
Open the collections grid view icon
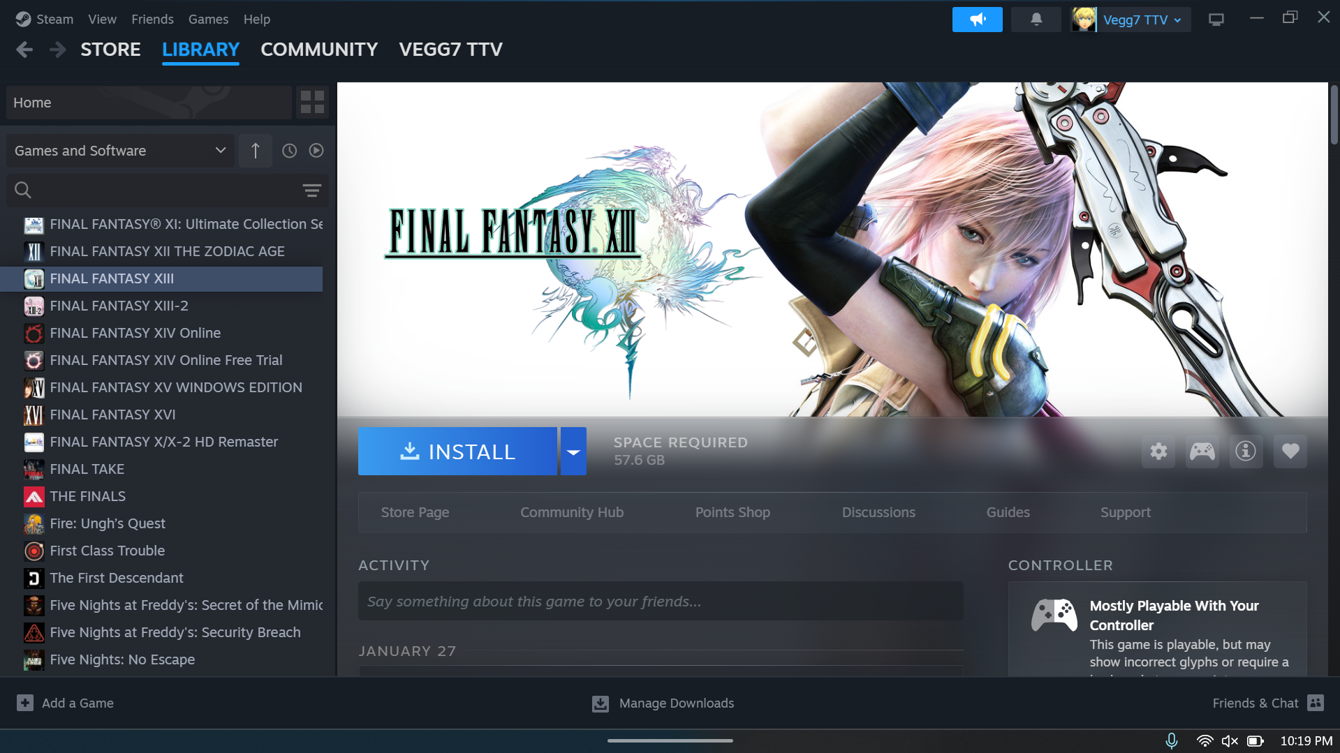(x=312, y=103)
